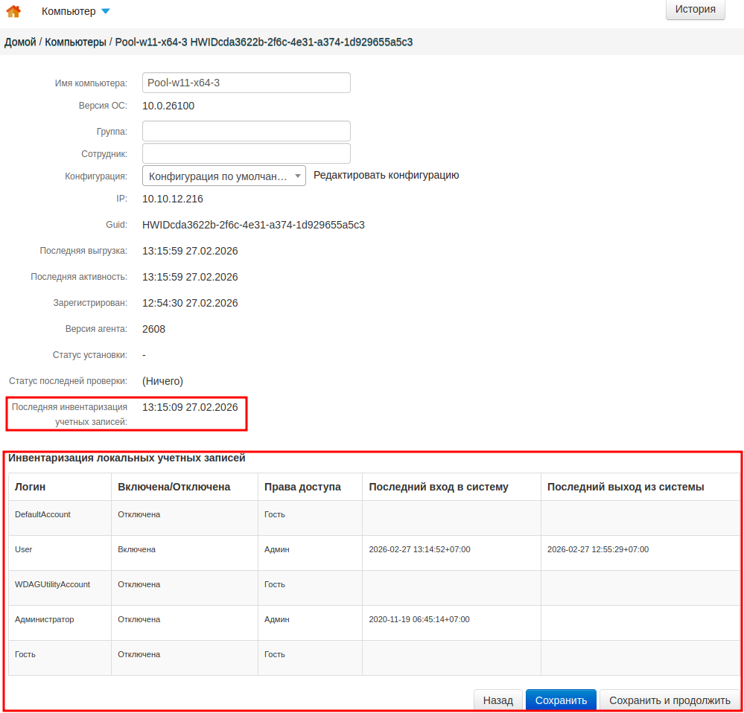Click the Права доступа column header

[302, 487]
